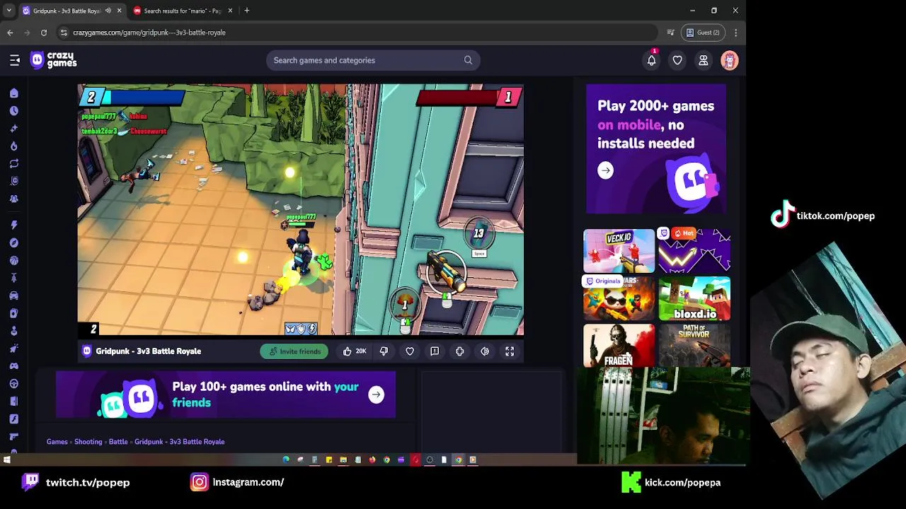This screenshot has width=906, height=509.
Task: Switch to Search results for mario tab
Action: (x=183, y=11)
